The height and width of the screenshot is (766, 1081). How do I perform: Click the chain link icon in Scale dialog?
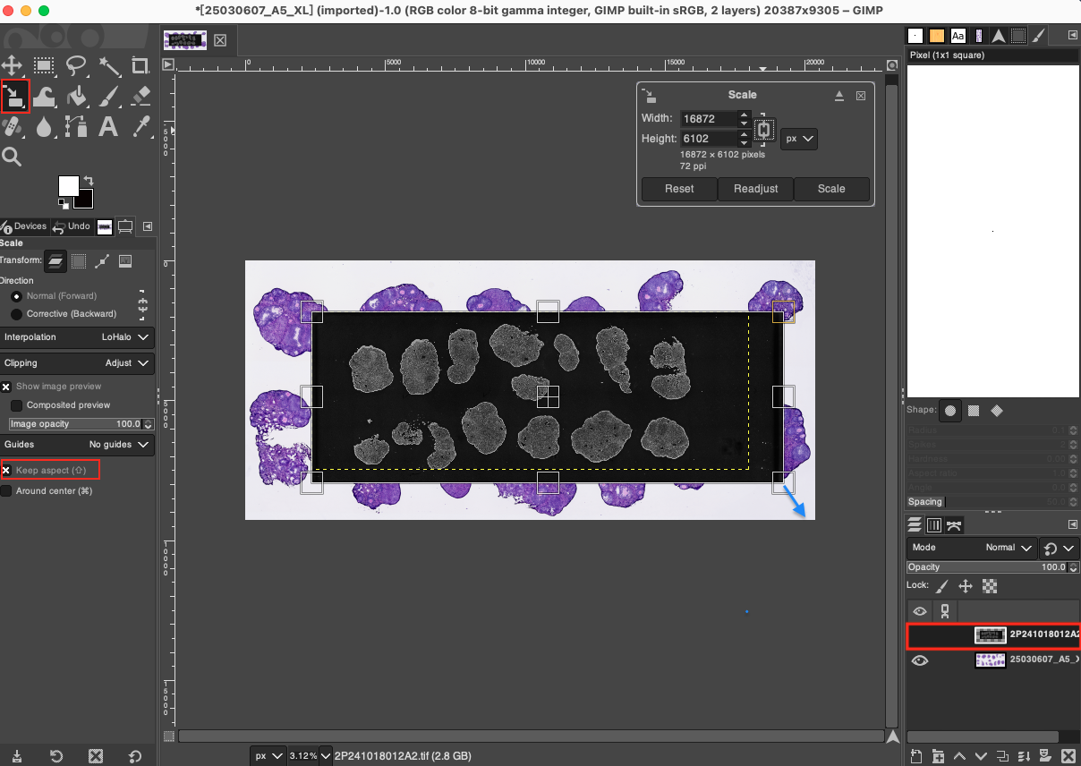[763, 130]
